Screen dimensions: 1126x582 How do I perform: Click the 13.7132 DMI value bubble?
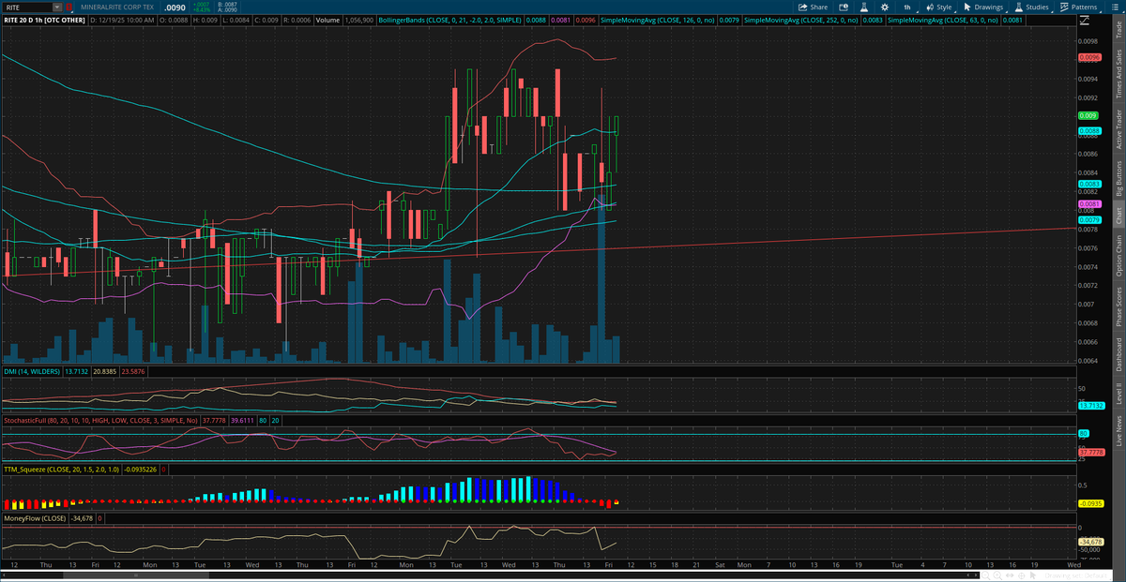(x=1090, y=406)
